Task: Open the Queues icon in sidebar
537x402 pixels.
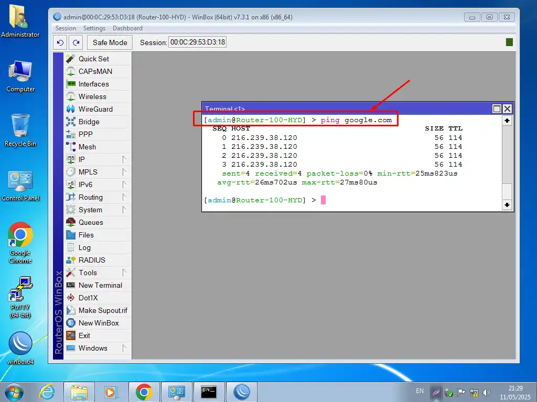Action: 71,222
